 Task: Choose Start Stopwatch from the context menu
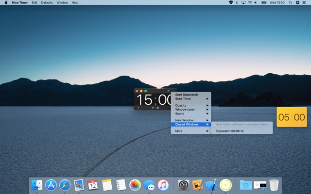[x=191, y=95]
